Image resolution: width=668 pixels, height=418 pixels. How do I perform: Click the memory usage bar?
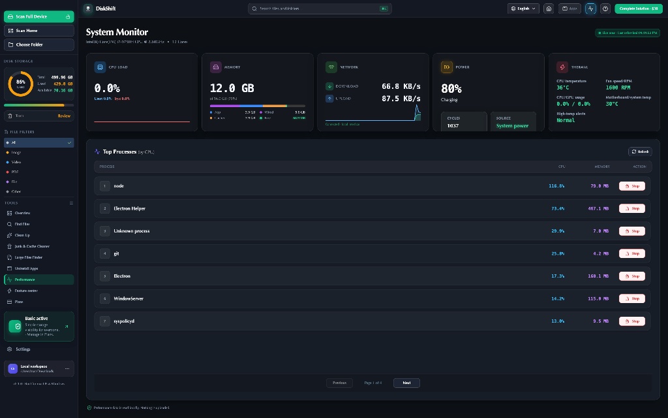point(257,106)
